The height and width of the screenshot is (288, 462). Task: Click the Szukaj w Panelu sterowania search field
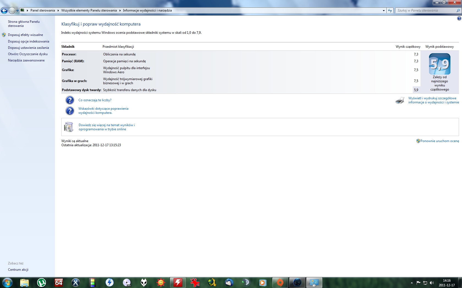coord(425,10)
